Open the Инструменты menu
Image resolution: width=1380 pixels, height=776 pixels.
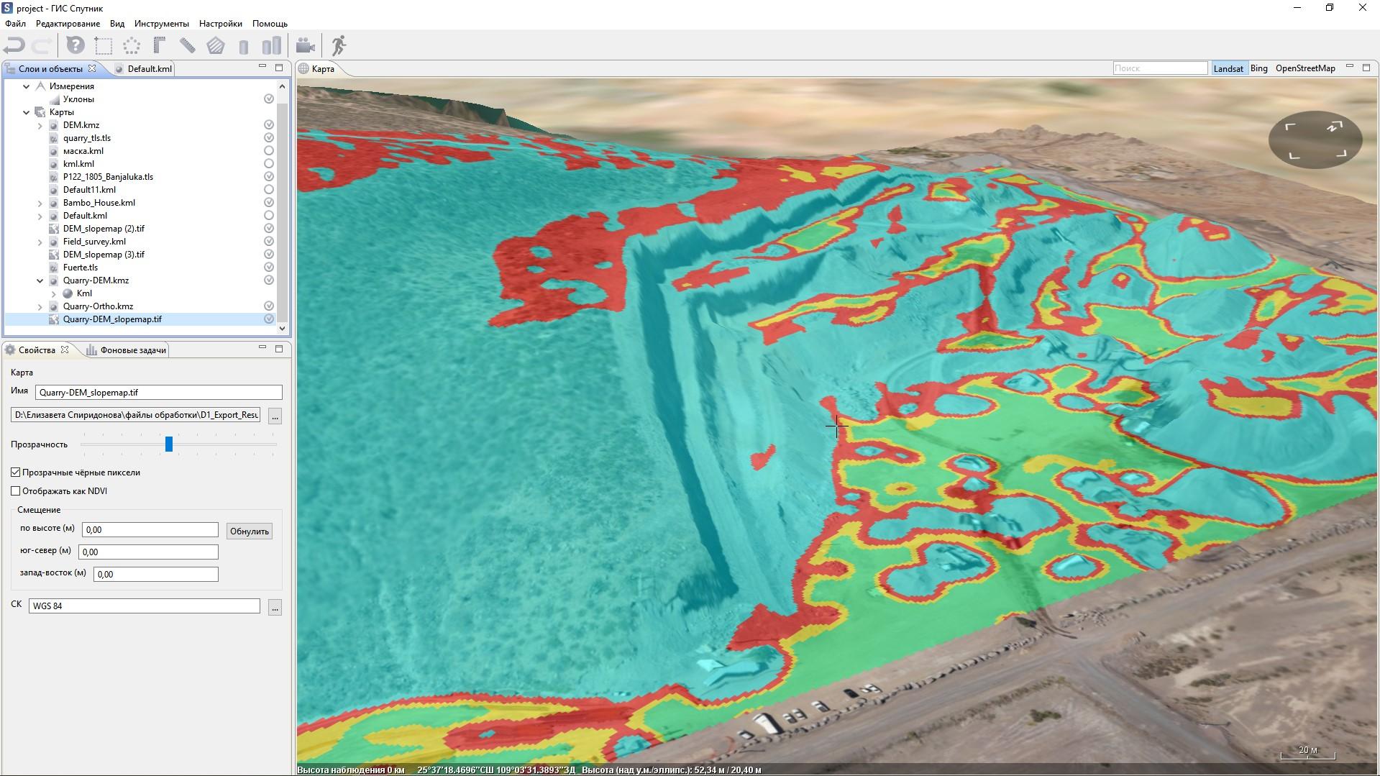coord(161,24)
